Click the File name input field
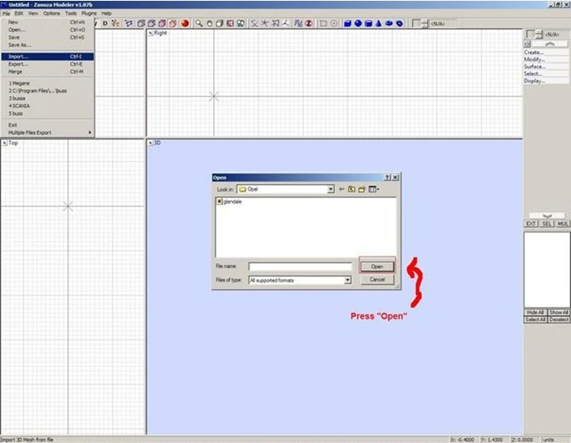Screen dimensions: 571x443 tap(300, 266)
